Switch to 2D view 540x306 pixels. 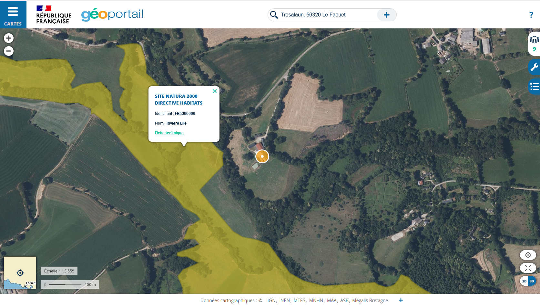point(524,281)
